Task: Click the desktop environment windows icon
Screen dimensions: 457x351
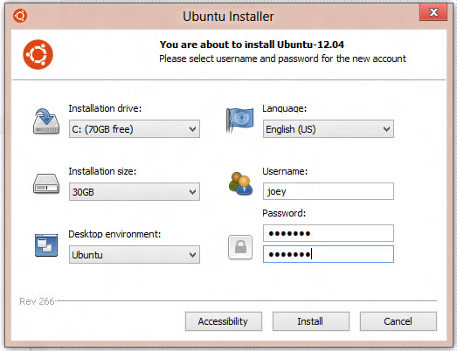Action: pyautogui.click(x=46, y=245)
